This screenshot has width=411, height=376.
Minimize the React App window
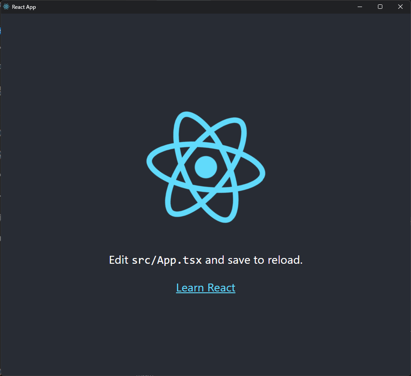[360, 7]
